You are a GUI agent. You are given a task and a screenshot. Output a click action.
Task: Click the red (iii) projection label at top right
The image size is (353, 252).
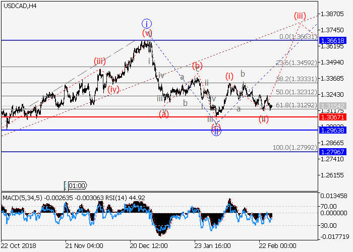(301, 16)
